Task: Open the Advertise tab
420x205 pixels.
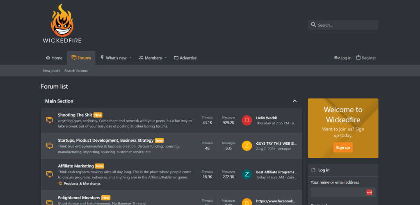Action: 185,58
